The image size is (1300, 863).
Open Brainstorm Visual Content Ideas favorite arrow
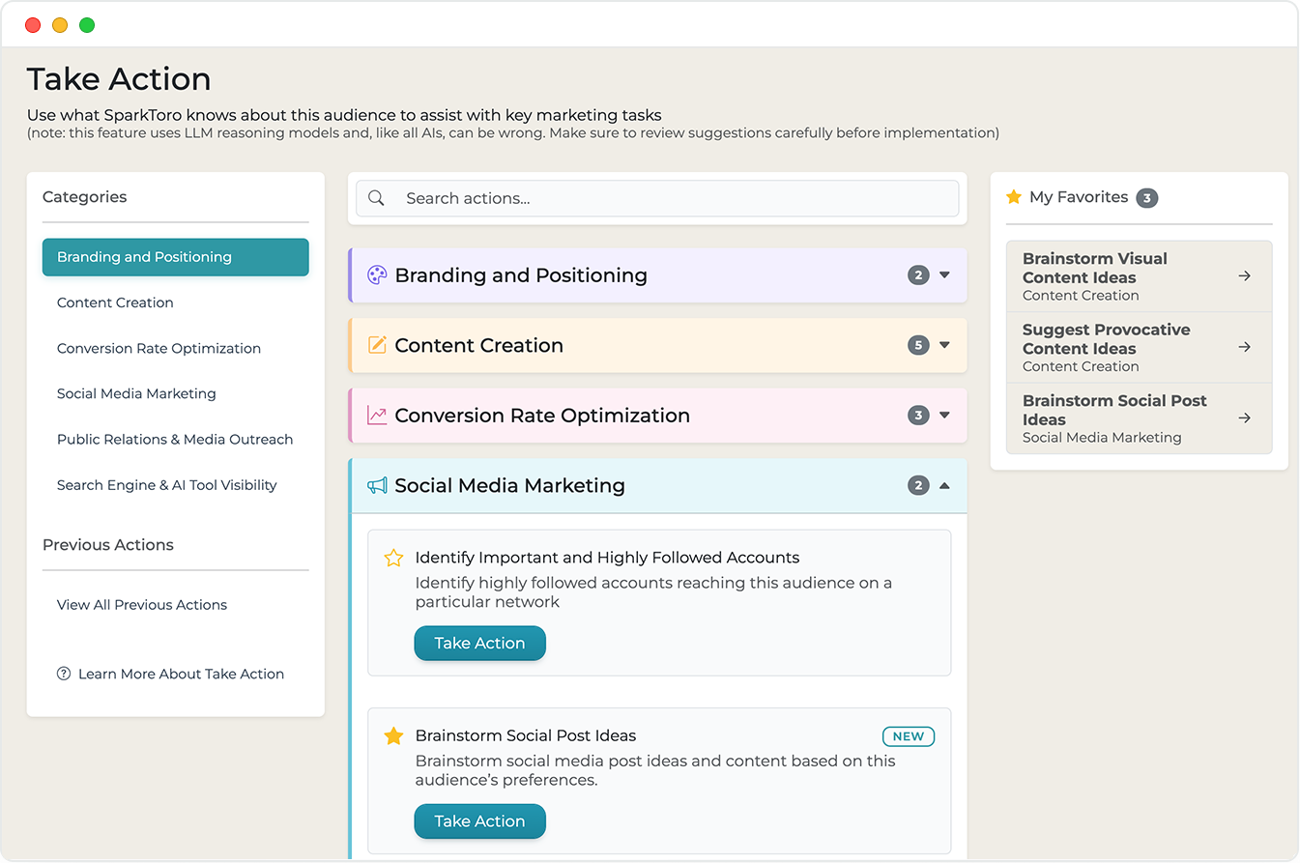[1244, 276]
